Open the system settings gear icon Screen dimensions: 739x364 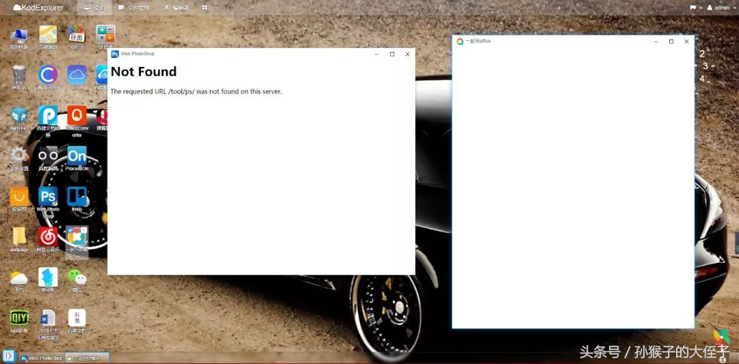(19, 156)
